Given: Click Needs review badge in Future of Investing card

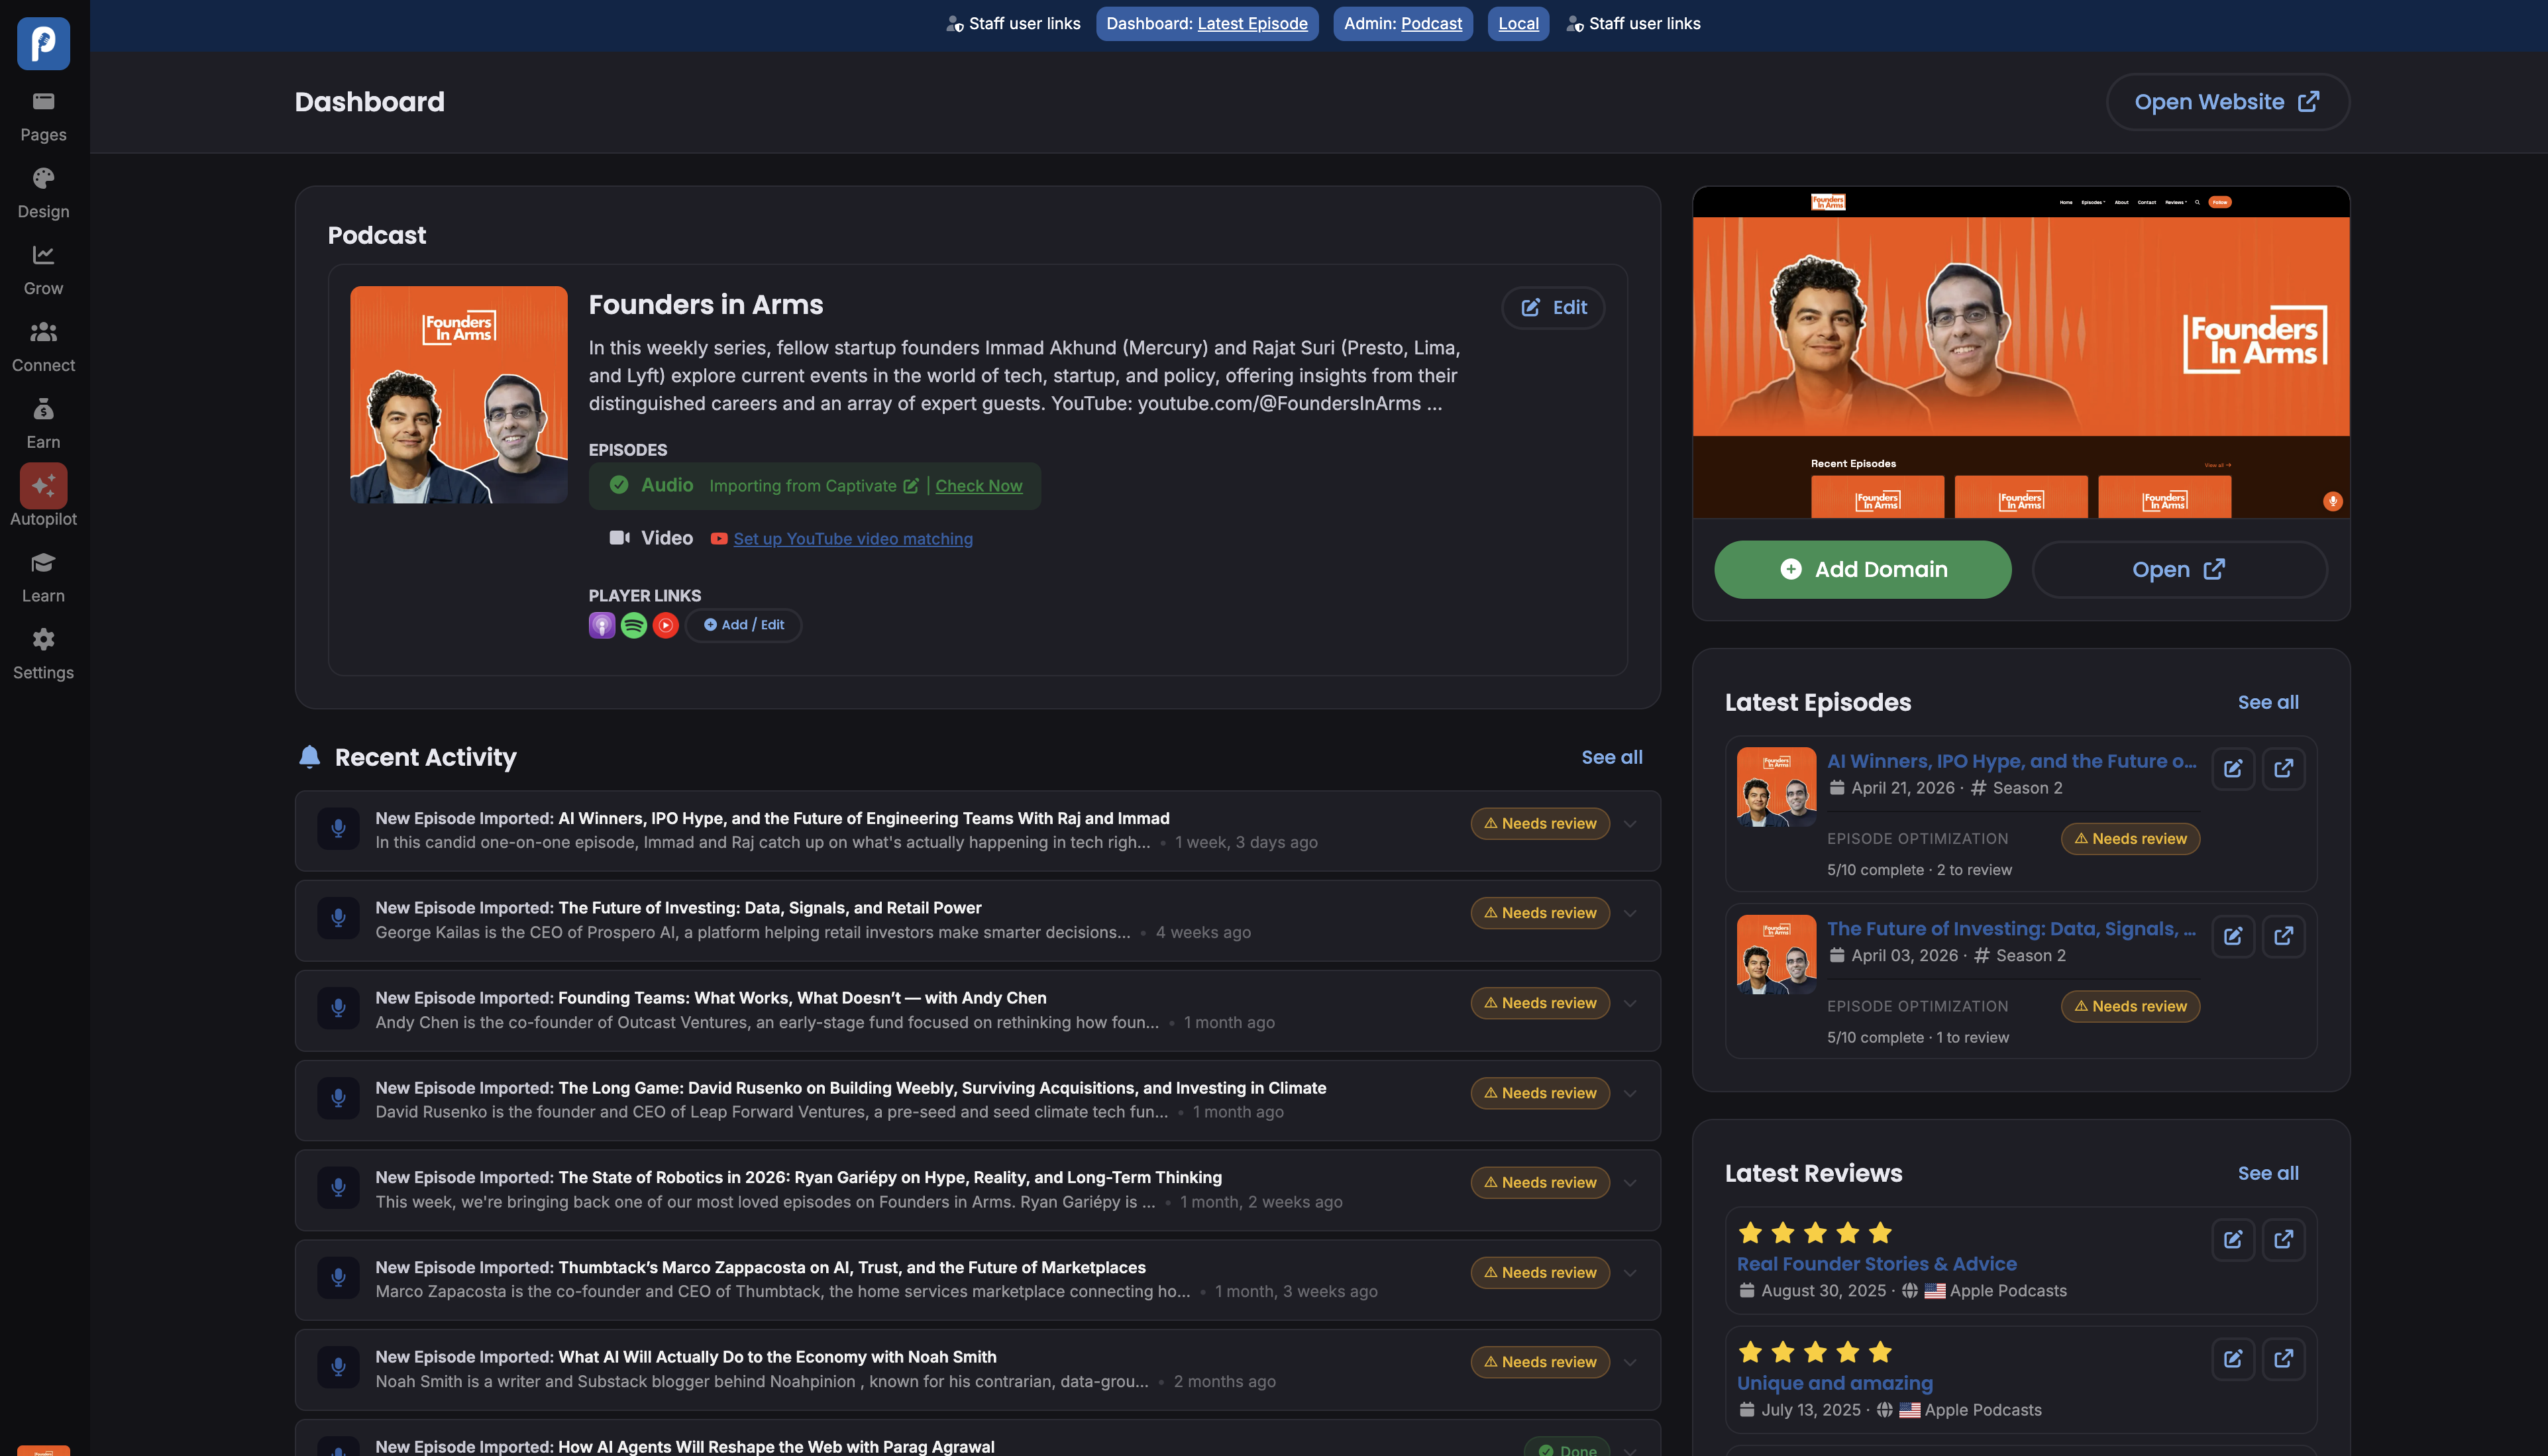Looking at the screenshot, I should 2131,1007.
